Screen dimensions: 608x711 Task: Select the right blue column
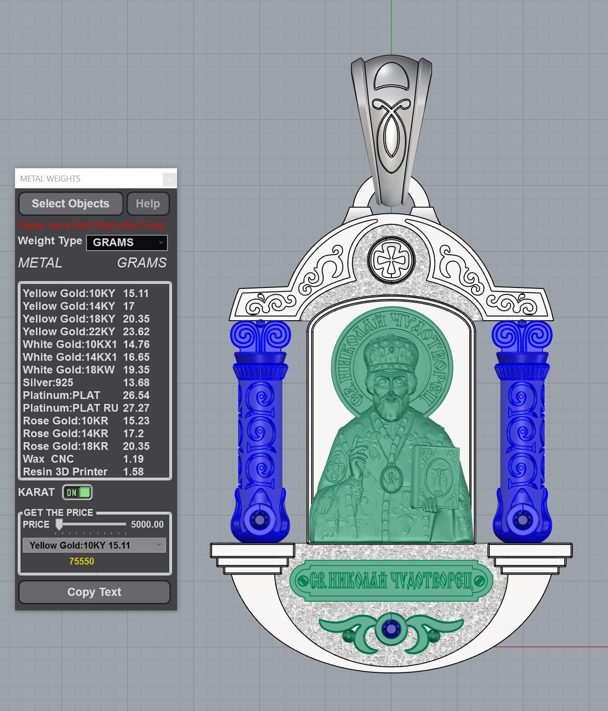(522, 431)
